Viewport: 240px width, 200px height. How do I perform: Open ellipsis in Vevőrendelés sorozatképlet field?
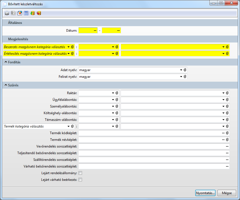pos(227,146)
